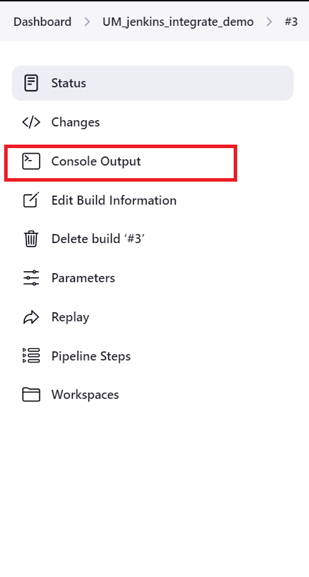Viewport: 309px width, 577px height.
Task: Open the Workspaces text link
Action: pos(85,395)
